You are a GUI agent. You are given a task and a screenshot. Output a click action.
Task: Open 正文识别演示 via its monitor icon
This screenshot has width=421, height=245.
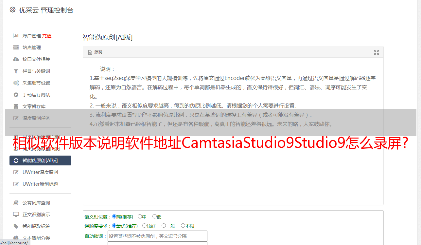click(x=16, y=215)
